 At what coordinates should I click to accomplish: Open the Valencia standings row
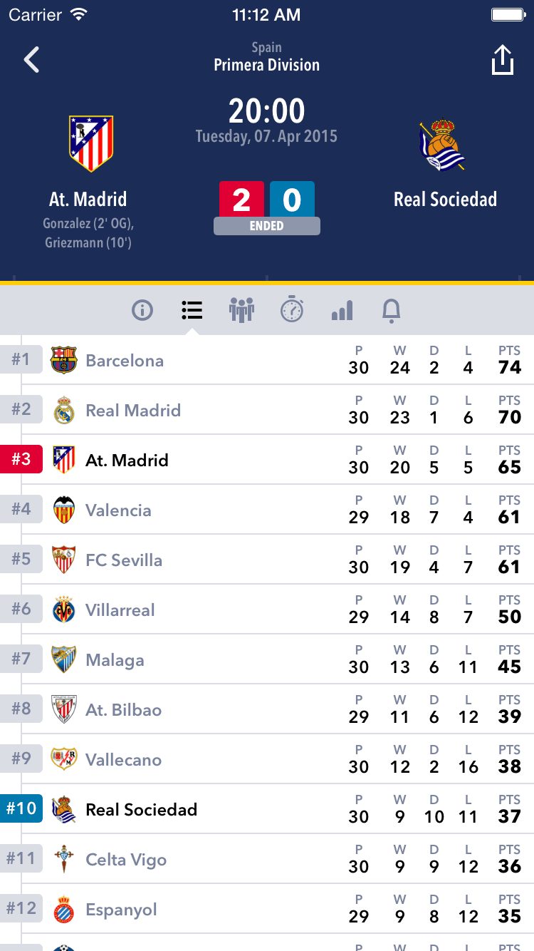click(267, 510)
